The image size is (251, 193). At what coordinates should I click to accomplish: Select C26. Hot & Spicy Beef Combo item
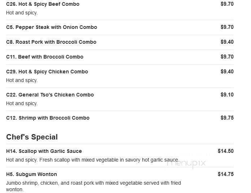[43, 4]
